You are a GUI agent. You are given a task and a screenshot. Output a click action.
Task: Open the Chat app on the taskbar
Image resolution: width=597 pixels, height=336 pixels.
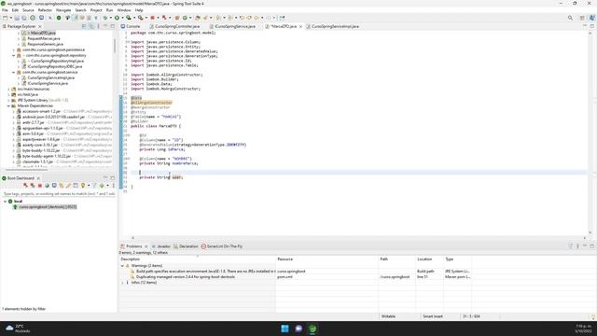(x=298, y=329)
